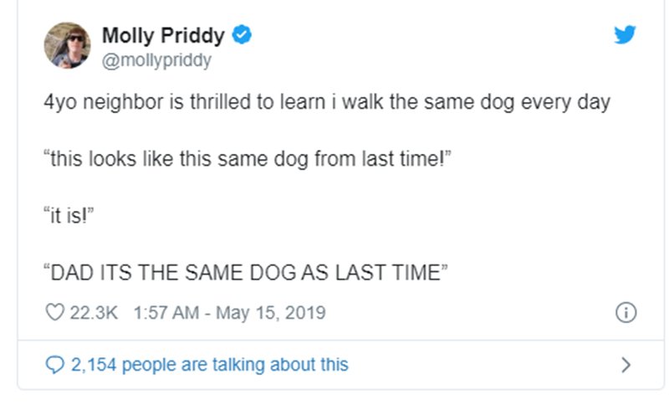The width and height of the screenshot is (669, 420).
Task: Open the Molly Priddy display name link
Action: 163,35
